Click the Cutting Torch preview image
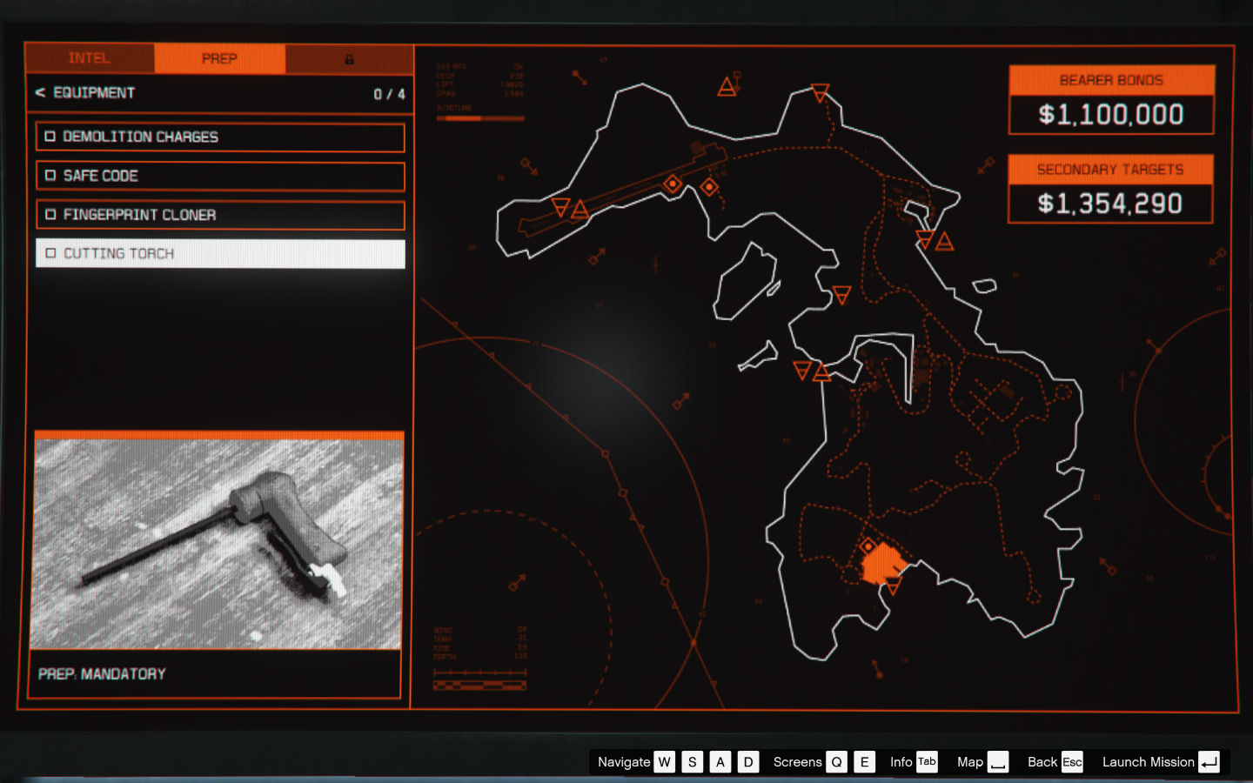Screen dimensions: 1253x783 point(218,544)
